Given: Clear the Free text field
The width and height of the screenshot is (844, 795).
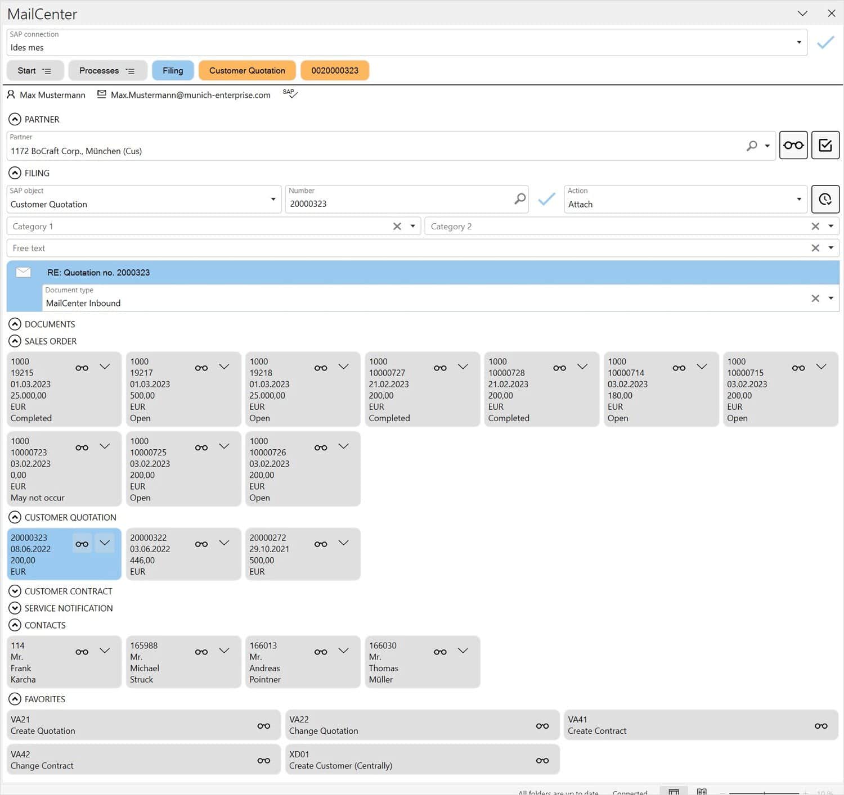Looking at the screenshot, I should 815,248.
